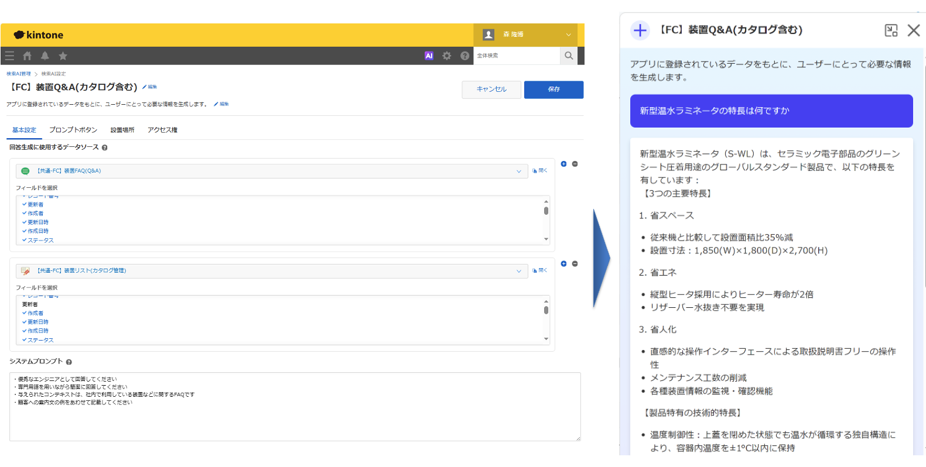Open the kintone home icon
Viewport: 926px width, 467px height.
[27, 56]
